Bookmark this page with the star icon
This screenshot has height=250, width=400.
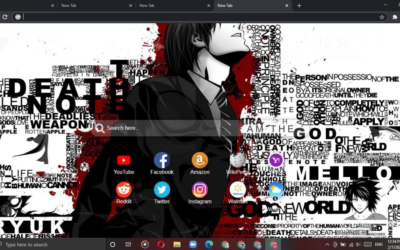coord(382,17)
